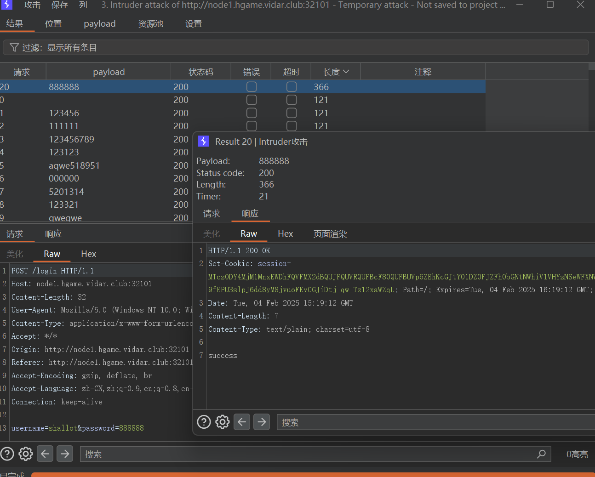
Task: Select the row with payload 123321
Action: pos(96,204)
